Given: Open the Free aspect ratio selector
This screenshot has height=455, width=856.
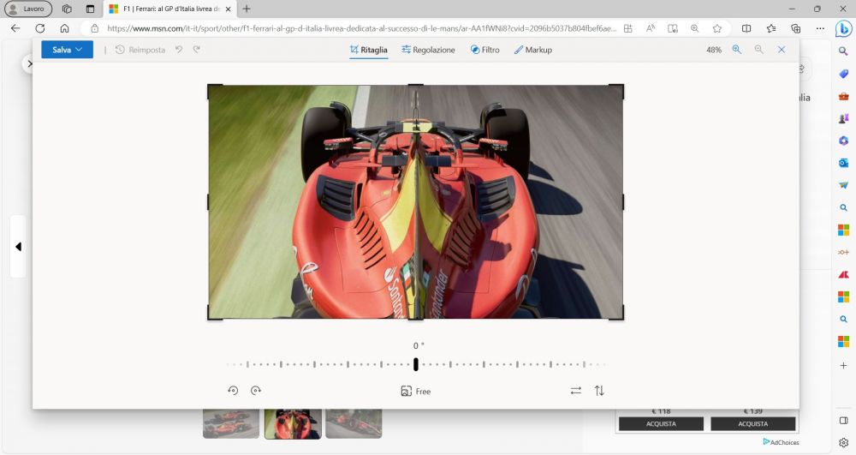Looking at the screenshot, I should 415,391.
